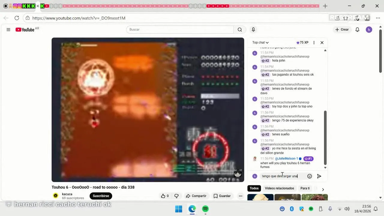Open the Bluetooth tray icon
The image size is (384, 216).
[x=292, y=209]
